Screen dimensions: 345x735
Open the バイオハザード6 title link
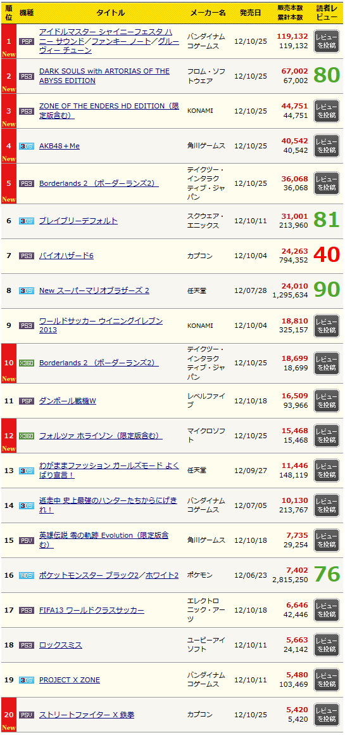[66, 256]
